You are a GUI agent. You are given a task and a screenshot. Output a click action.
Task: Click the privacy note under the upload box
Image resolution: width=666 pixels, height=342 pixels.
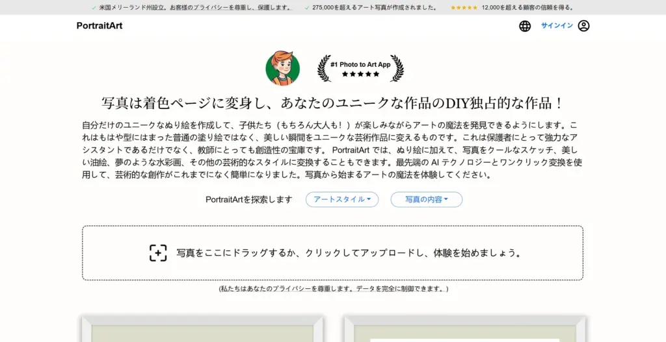pyautogui.click(x=333, y=289)
